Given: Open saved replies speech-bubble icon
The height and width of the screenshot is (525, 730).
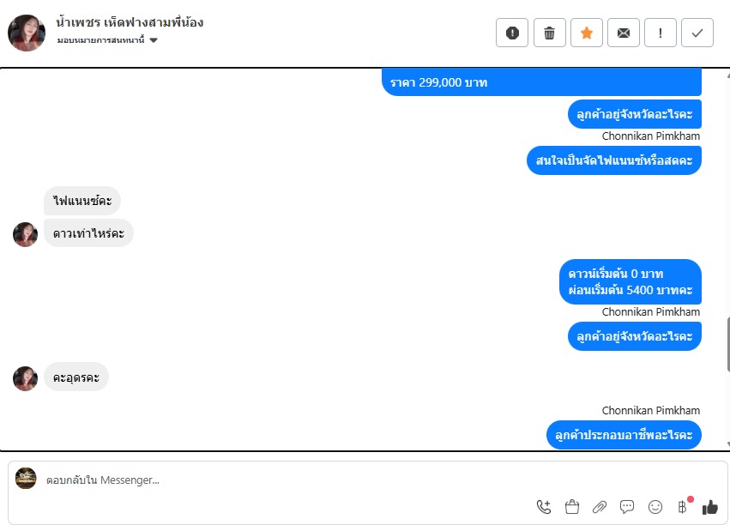Looking at the screenshot, I should coord(627,506).
